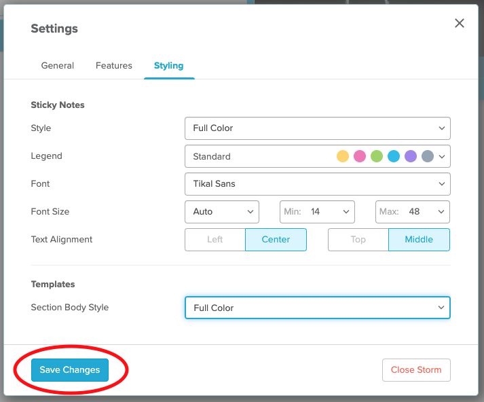Open the Auto font size dropdown

(x=221, y=212)
